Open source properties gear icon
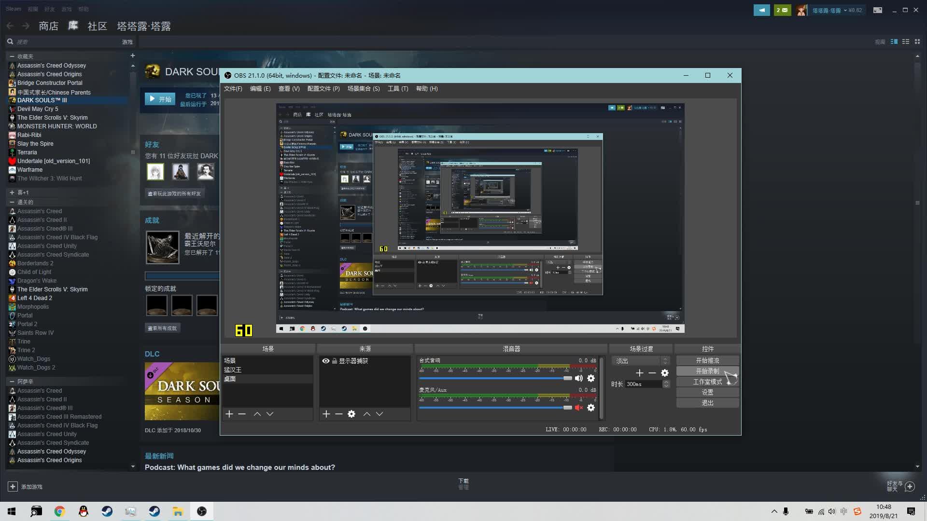Screen dimensions: 927x521 point(351,414)
